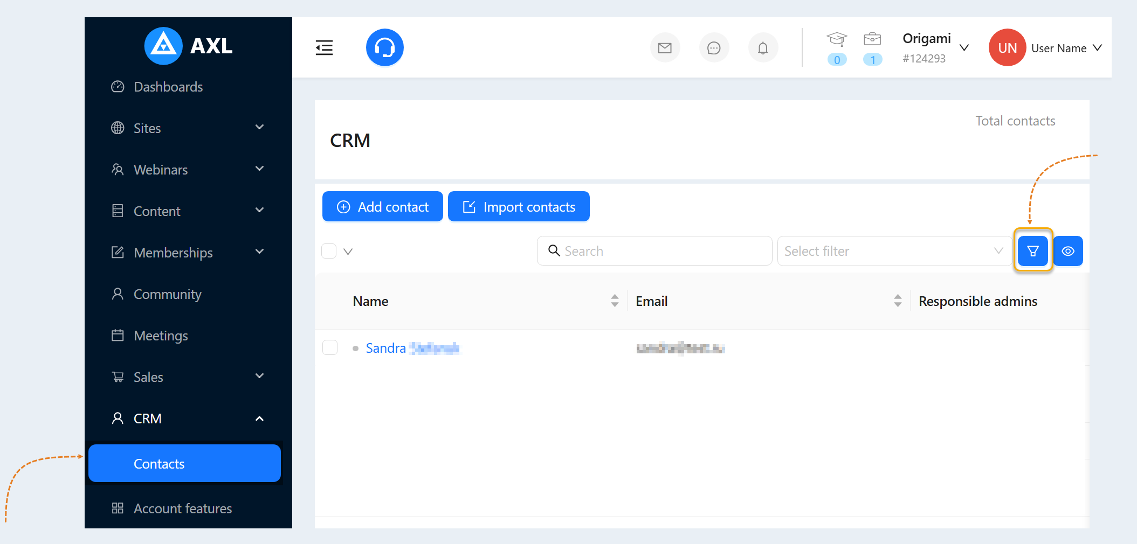The width and height of the screenshot is (1137, 544).
Task: Click the Sales cart icon
Action: 118,377
